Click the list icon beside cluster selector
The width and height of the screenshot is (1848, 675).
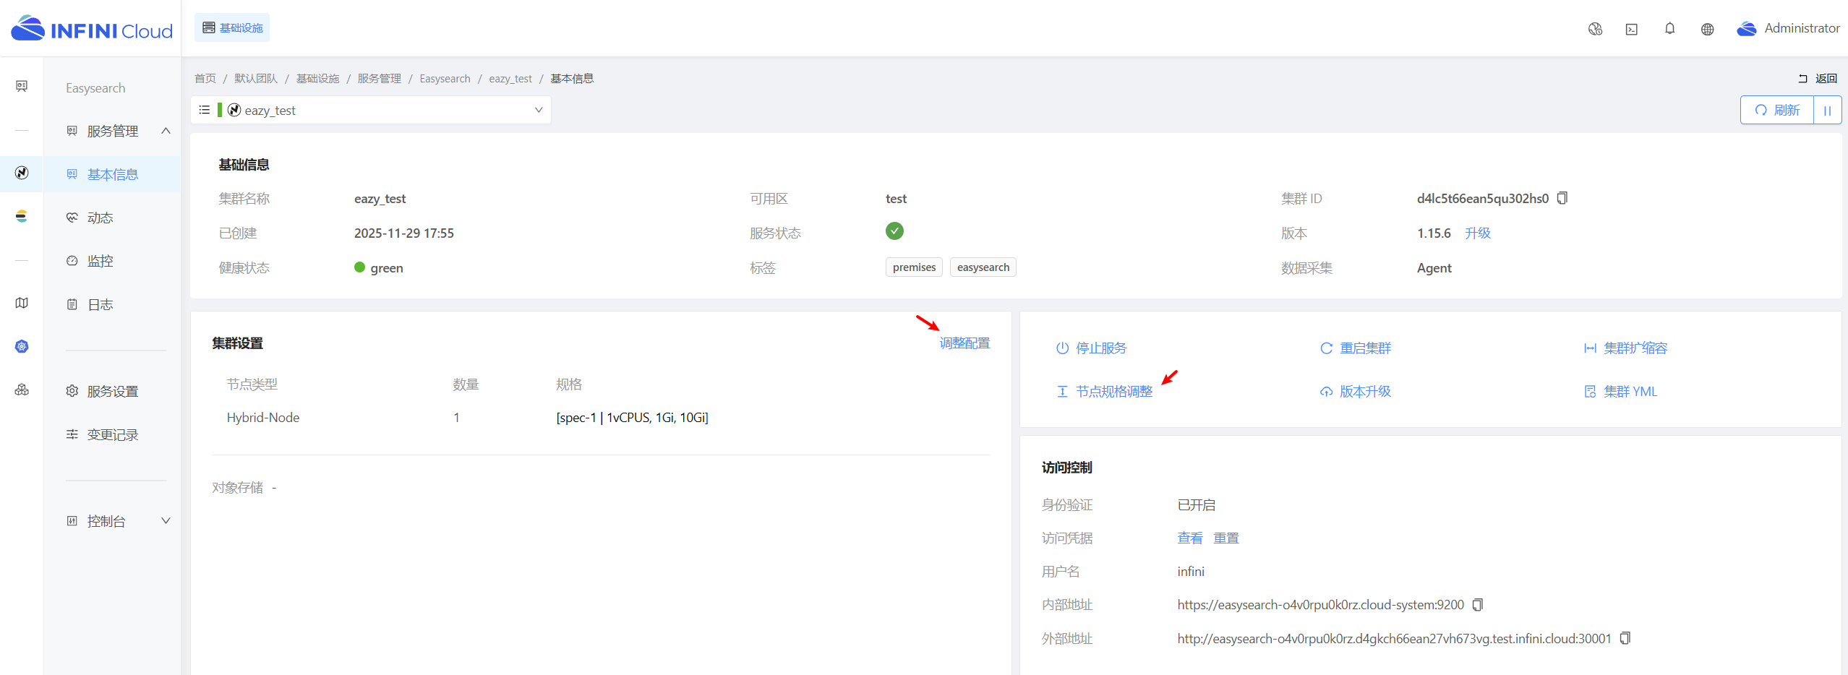pos(205,110)
